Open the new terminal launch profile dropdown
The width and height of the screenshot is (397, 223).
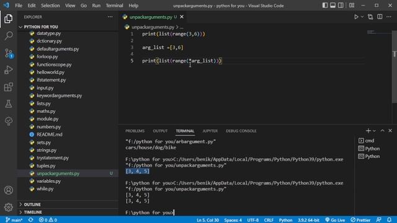[374, 131]
